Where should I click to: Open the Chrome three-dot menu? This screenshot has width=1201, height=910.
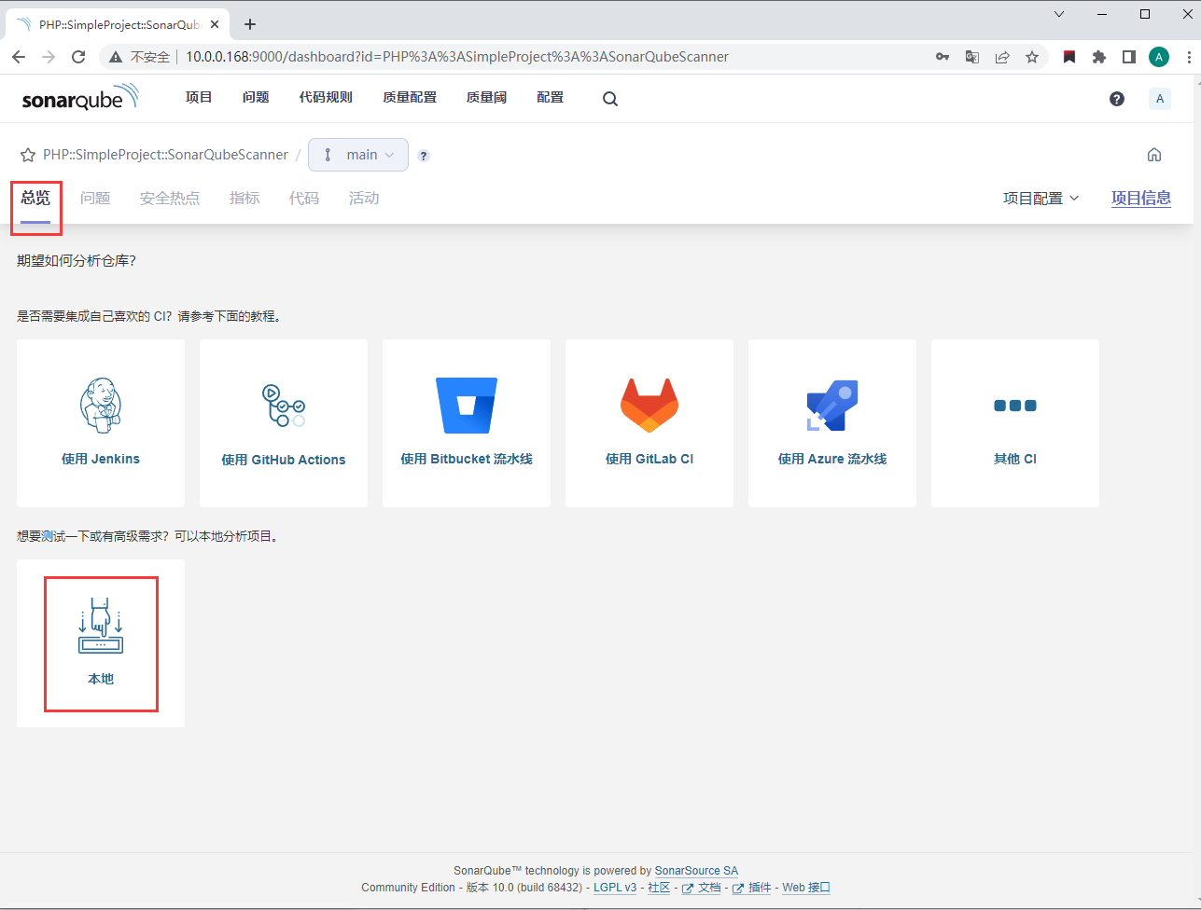tap(1187, 57)
